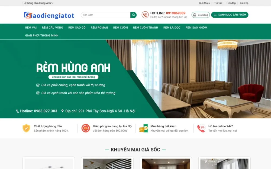271x169 pixels.
Task: Select the RÈM SÁO GỖ menu item
Action: click(77, 28)
